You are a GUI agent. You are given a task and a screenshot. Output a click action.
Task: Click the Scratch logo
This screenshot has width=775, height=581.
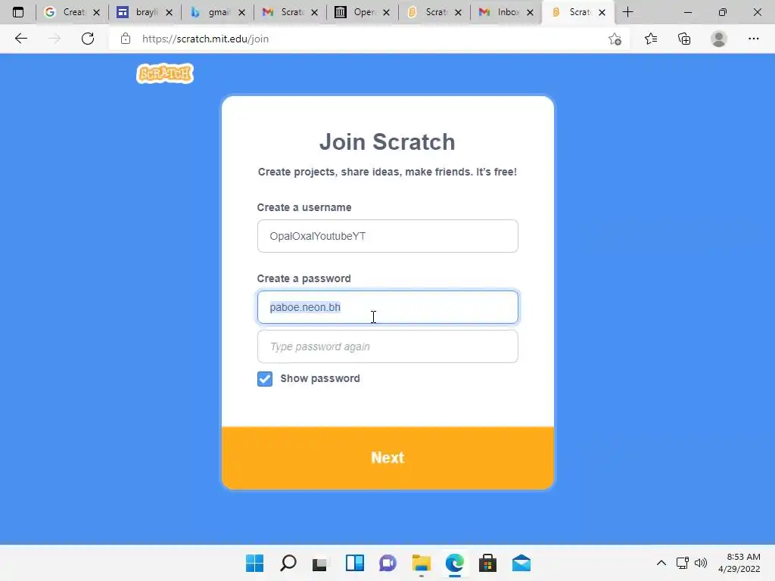coord(164,73)
